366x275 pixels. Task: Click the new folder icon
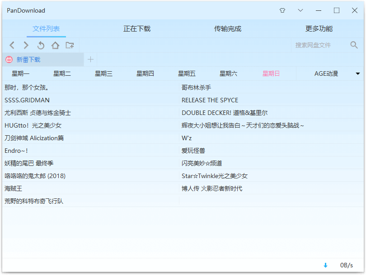pos(70,45)
